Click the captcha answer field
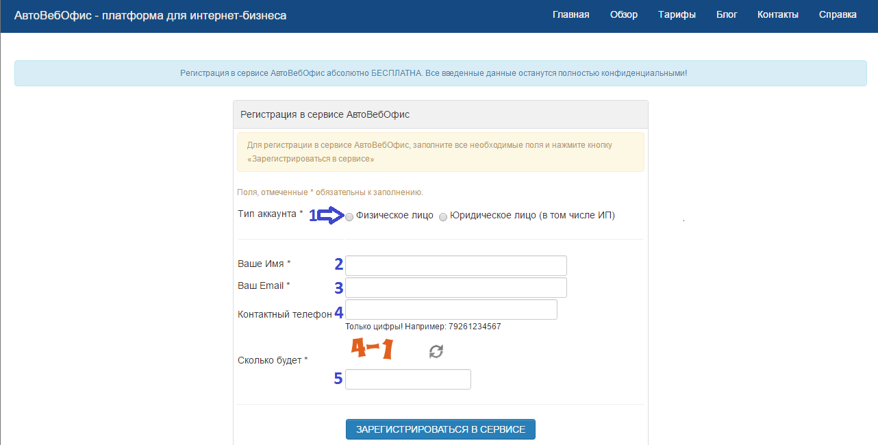The image size is (878, 445). coord(407,379)
